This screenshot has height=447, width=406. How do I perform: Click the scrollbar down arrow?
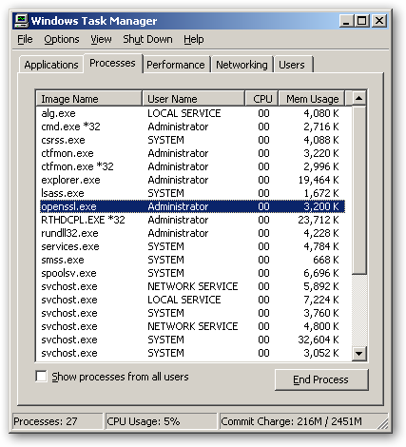(358, 353)
